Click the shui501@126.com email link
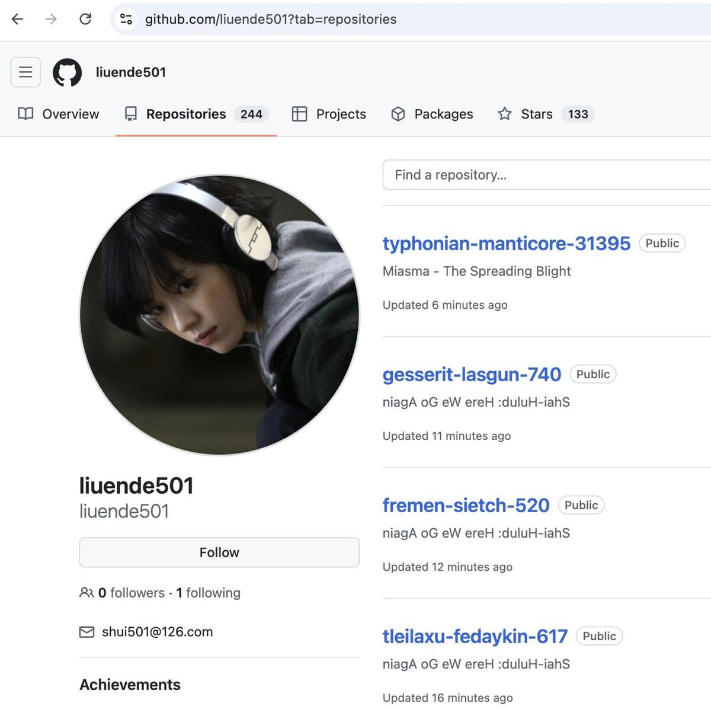Viewport: 711px width, 709px height. pos(157,632)
